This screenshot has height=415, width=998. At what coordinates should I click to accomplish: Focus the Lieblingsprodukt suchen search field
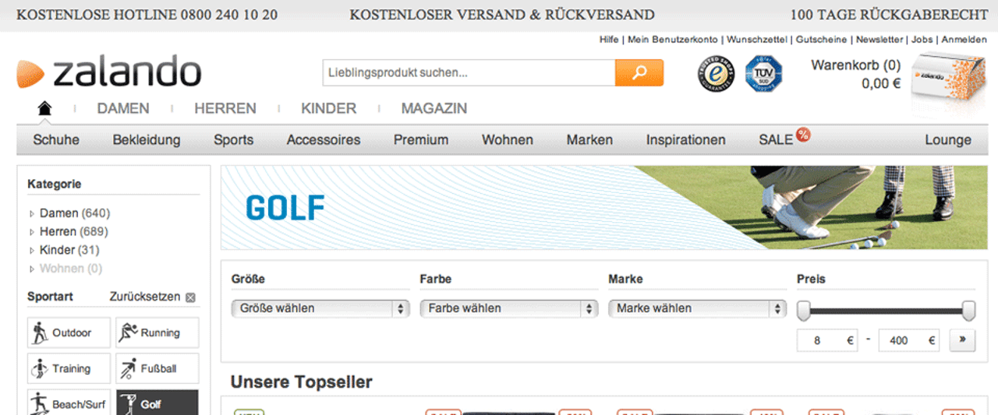point(469,72)
